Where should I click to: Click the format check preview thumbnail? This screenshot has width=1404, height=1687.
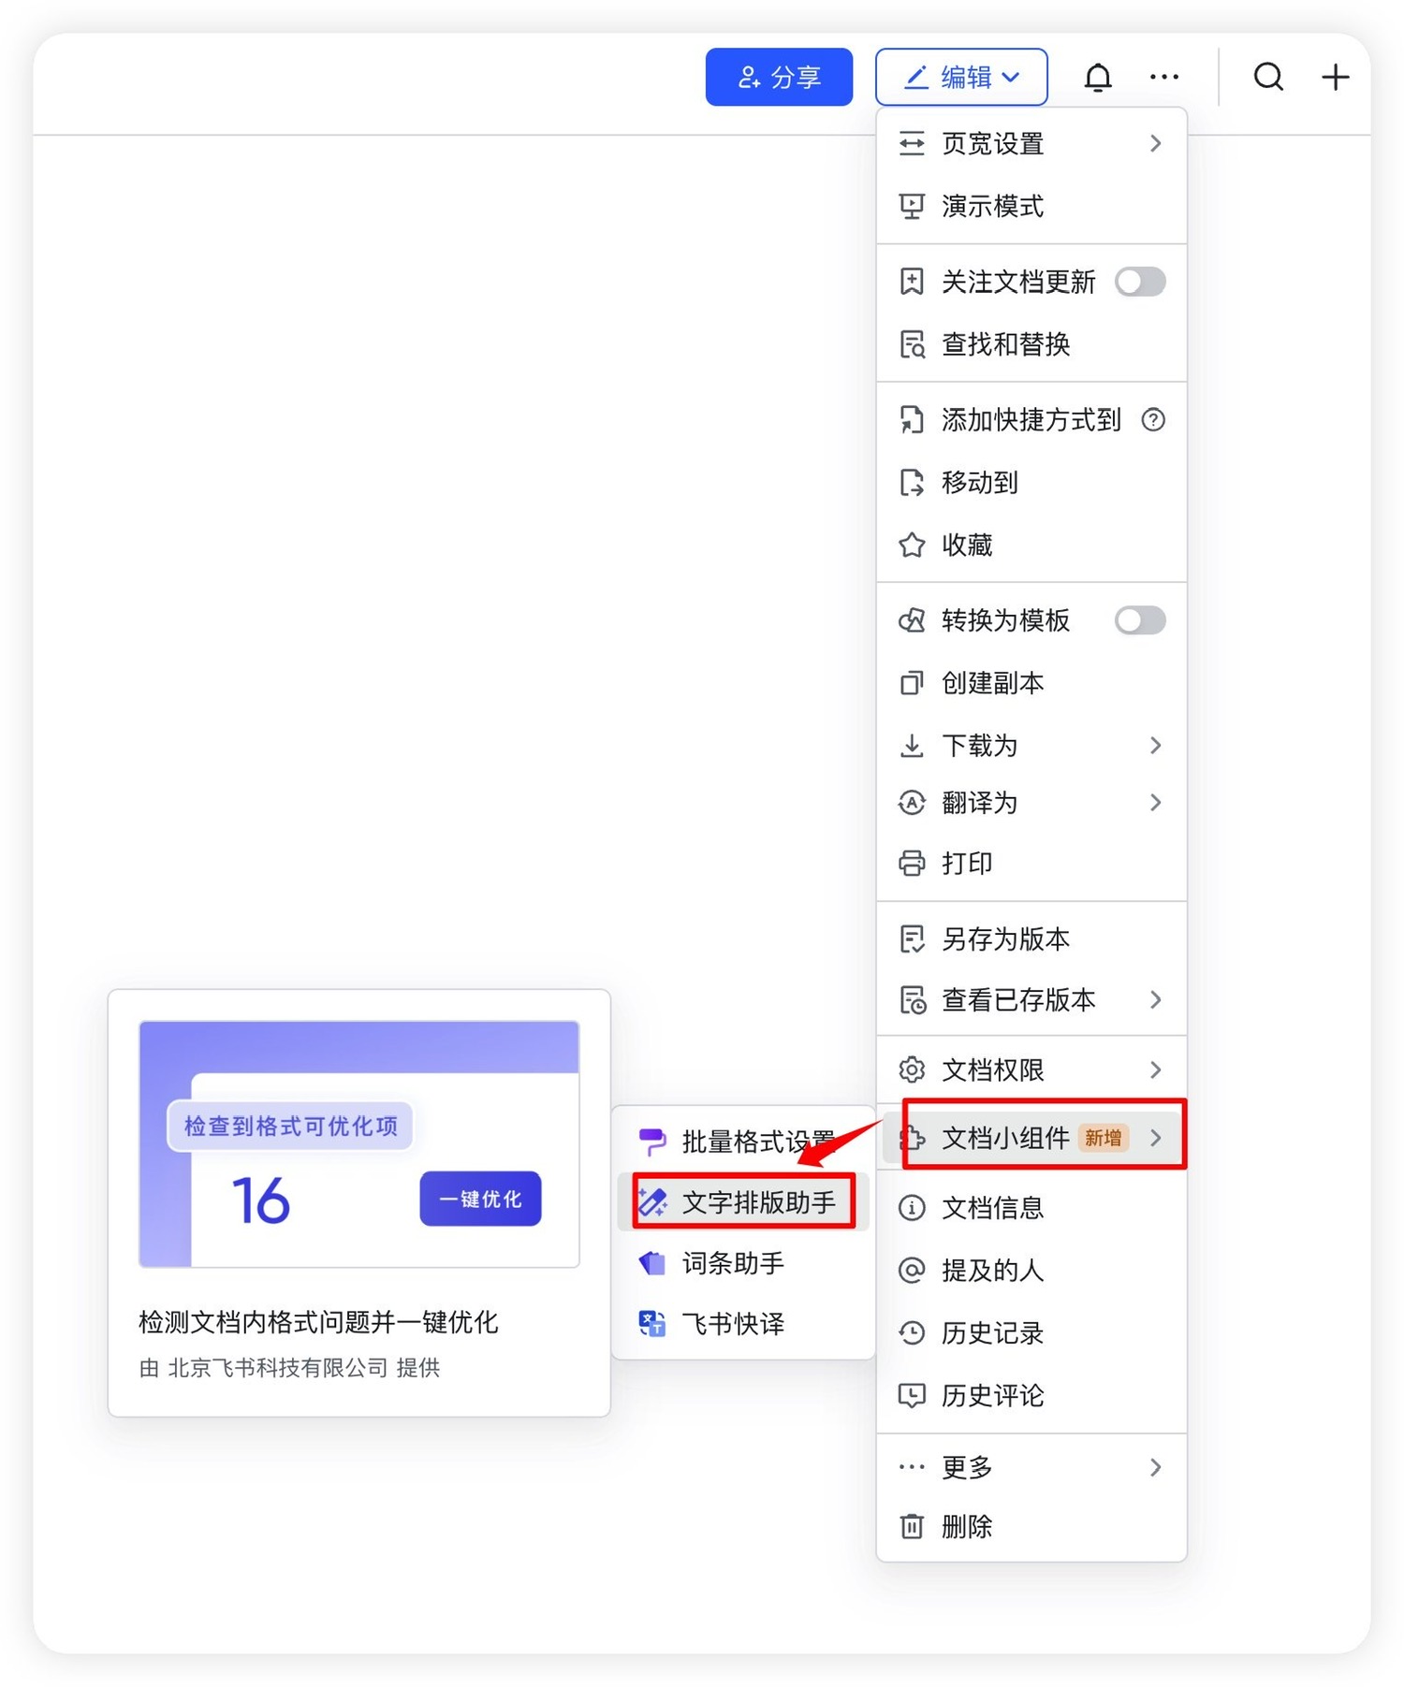pyautogui.click(x=359, y=1143)
